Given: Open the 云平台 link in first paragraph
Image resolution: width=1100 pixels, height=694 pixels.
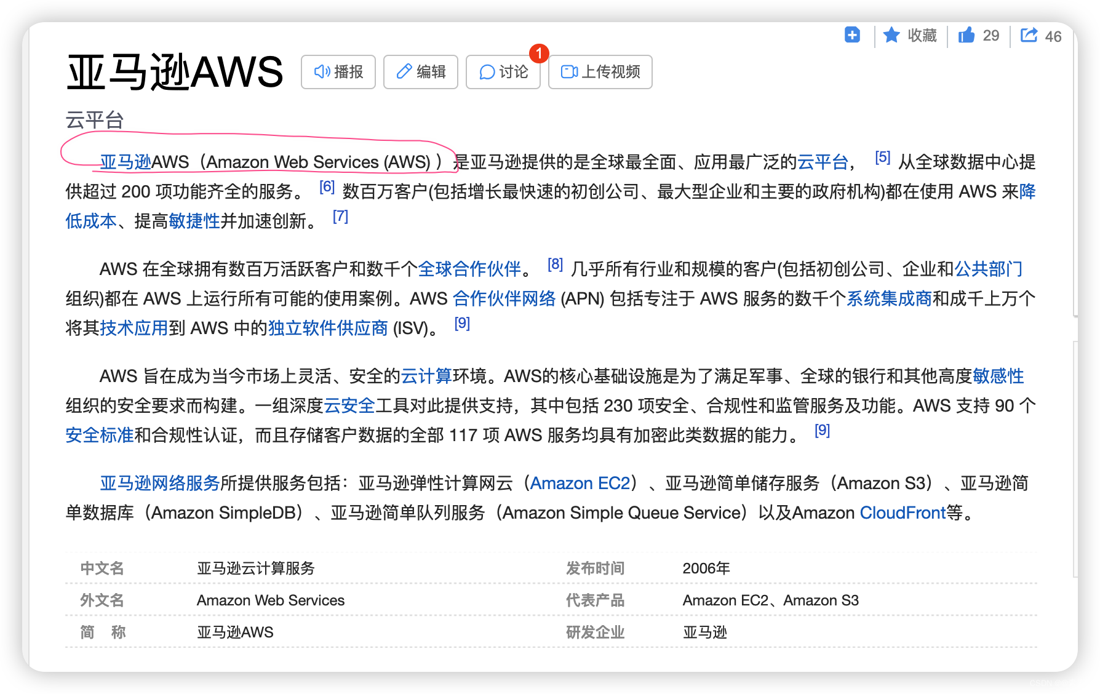Looking at the screenshot, I should pos(823,162).
